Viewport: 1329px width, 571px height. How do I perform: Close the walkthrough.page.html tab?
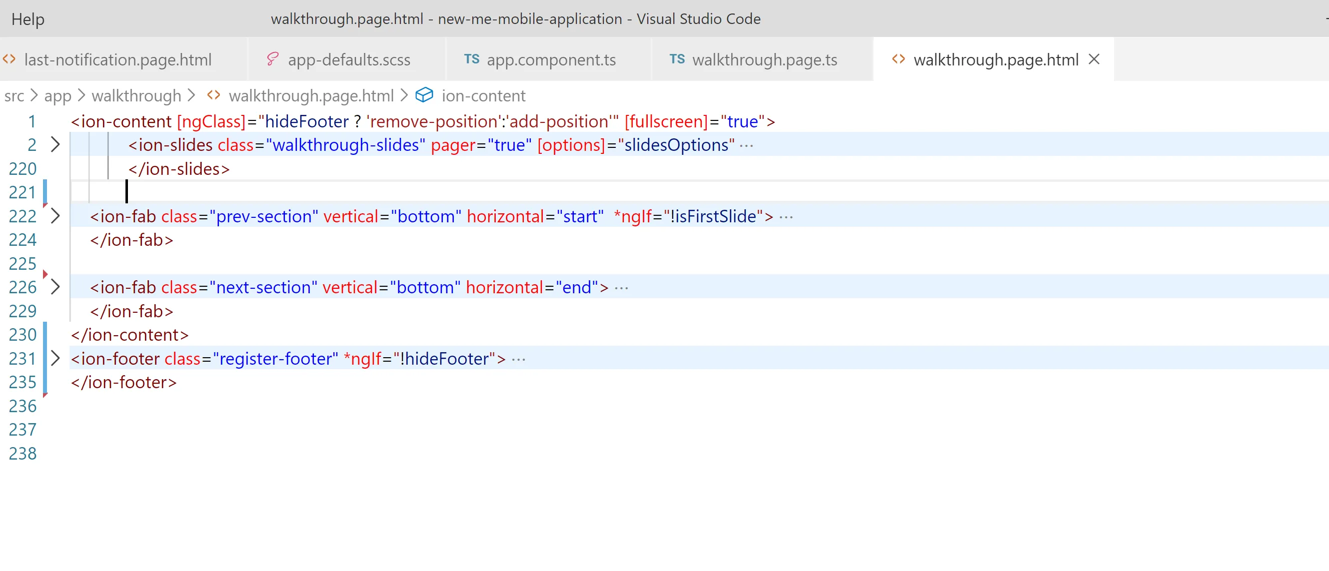pos(1094,59)
